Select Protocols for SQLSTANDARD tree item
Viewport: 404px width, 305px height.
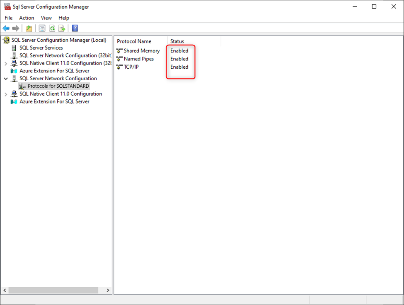pos(58,86)
